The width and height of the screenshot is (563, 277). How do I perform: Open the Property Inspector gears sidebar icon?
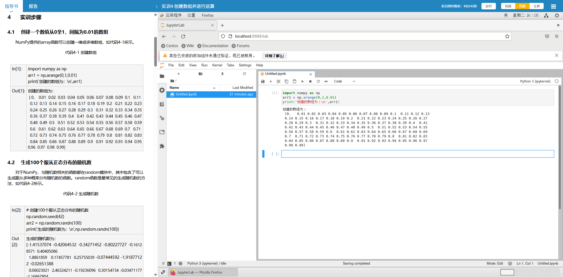click(162, 118)
